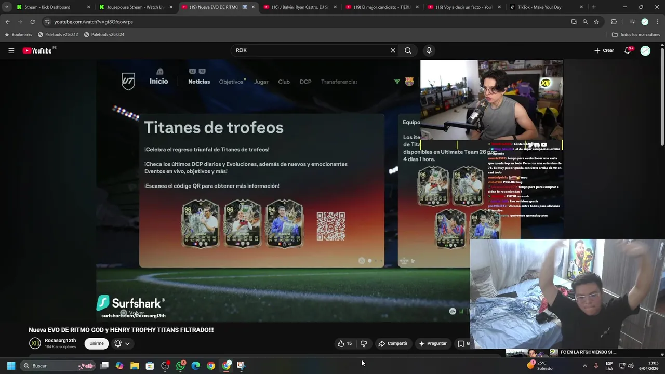Close the active Nueva EVO DE RITMO tab
Screen dimensions: 665x374
pos(253,7)
